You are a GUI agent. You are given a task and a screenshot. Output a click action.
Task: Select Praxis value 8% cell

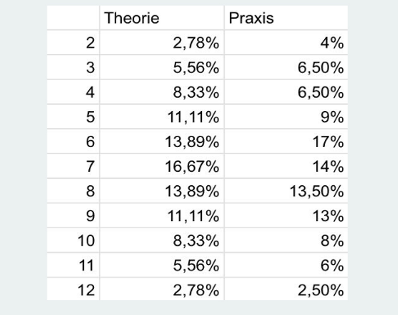point(286,241)
